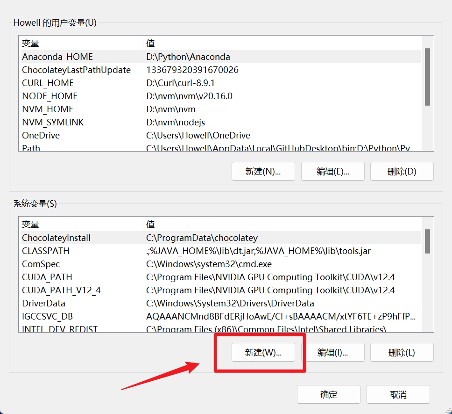Click 编辑(I)... button under system variables

332,352
